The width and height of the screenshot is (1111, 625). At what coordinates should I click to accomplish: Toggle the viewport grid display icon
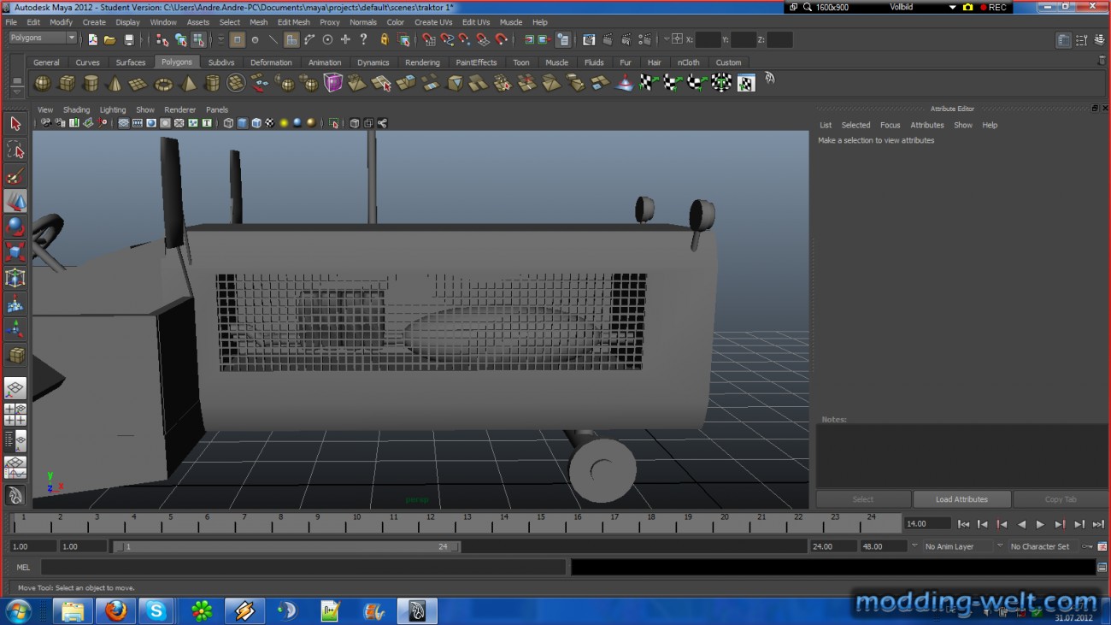124,123
